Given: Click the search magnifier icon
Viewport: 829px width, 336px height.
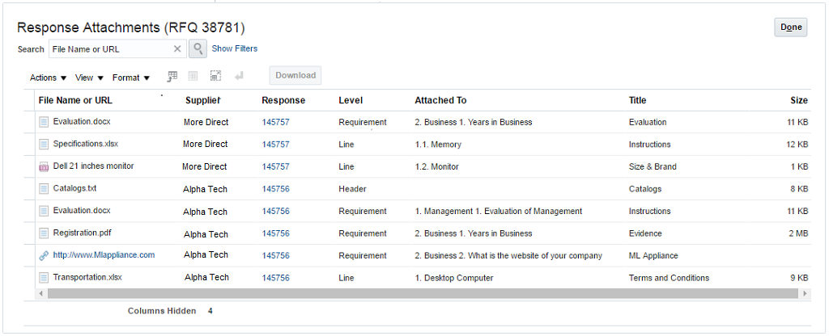Looking at the screenshot, I should pos(198,49).
